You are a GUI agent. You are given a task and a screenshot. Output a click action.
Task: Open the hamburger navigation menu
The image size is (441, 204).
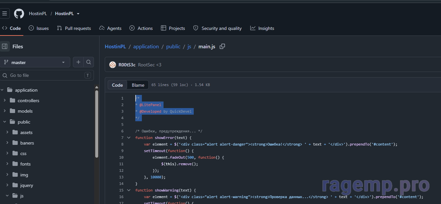tap(5, 13)
